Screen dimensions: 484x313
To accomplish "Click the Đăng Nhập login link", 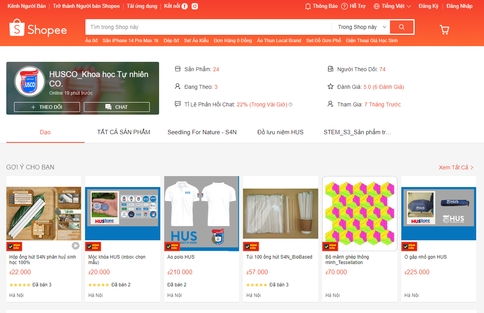I will tap(459, 6).
